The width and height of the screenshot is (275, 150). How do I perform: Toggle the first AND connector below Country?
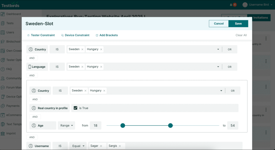click(32, 58)
